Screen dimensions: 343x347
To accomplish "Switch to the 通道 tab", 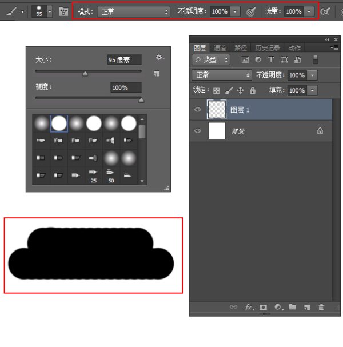I will (220, 48).
